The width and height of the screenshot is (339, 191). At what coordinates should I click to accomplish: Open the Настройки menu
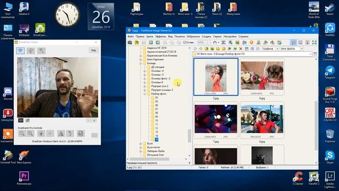click(230, 37)
